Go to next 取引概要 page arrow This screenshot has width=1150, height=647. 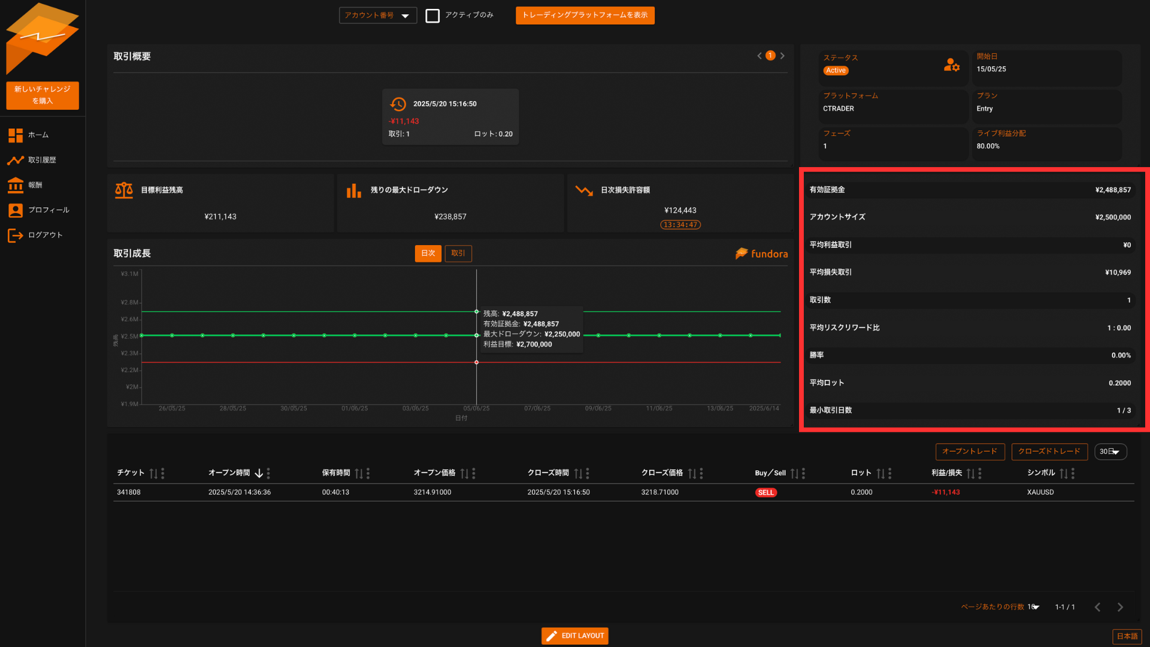782,56
